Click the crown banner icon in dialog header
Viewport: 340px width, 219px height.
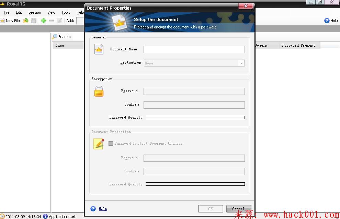pyautogui.click(x=119, y=23)
